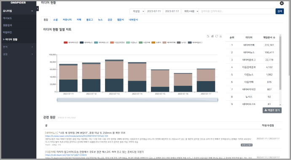Image resolution: width=291 pixels, height=160 pixels.
Task: Switch to the 소셜 tab
Action: [55, 20]
